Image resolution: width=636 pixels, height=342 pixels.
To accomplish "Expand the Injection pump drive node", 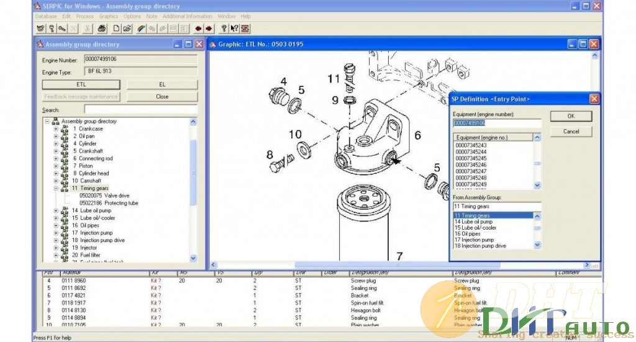I will click(56, 240).
